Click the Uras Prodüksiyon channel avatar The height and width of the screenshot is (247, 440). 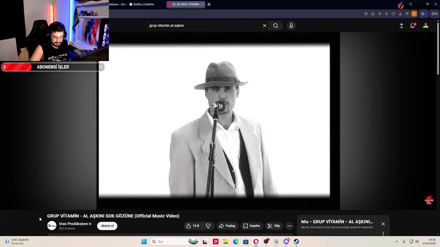pos(52,226)
